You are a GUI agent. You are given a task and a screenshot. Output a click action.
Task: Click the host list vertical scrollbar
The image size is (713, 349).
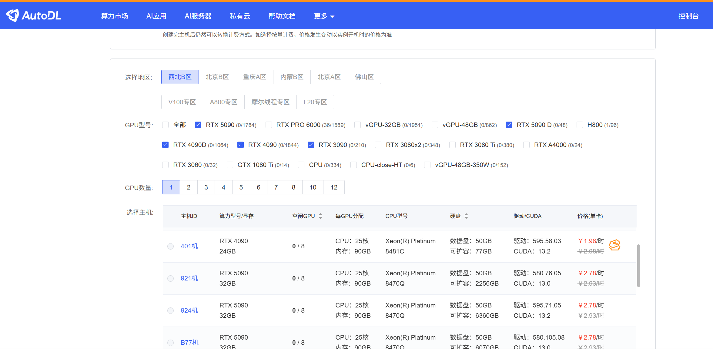pyautogui.click(x=638, y=266)
